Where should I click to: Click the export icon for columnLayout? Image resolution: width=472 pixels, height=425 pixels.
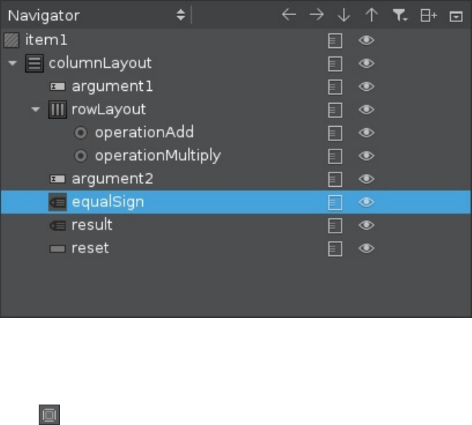tap(335, 63)
